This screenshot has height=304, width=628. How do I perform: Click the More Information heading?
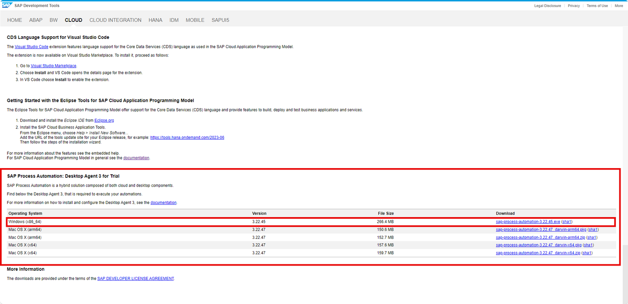[x=26, y=269]
